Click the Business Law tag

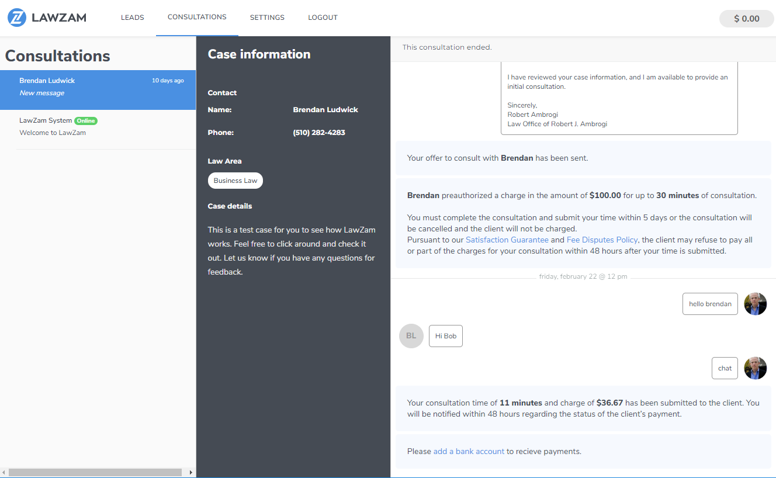(235, 181)
